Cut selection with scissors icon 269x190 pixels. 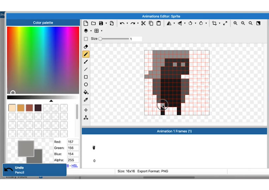point(143,23)
